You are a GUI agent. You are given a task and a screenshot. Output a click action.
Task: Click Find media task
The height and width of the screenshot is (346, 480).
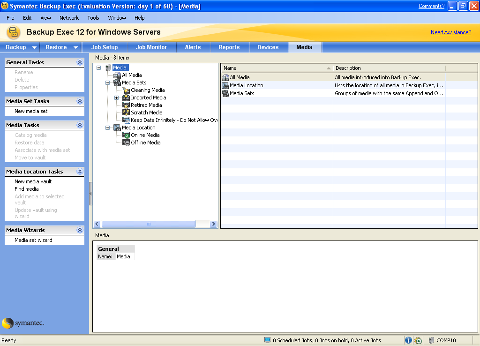[x=27, y=189]
